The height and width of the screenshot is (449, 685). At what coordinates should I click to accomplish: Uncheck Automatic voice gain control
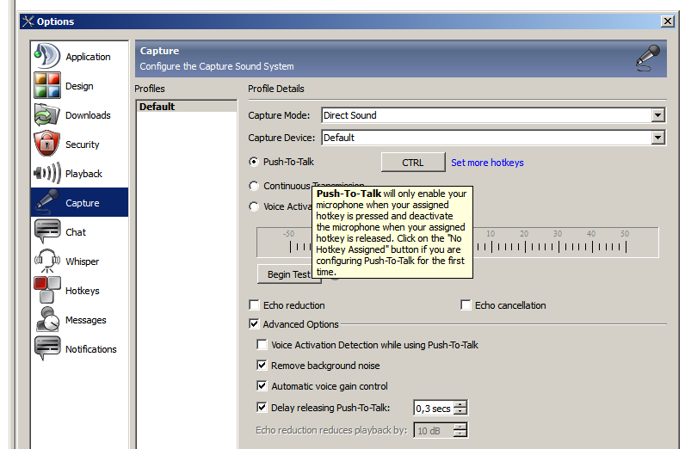[x=262, y=385]
